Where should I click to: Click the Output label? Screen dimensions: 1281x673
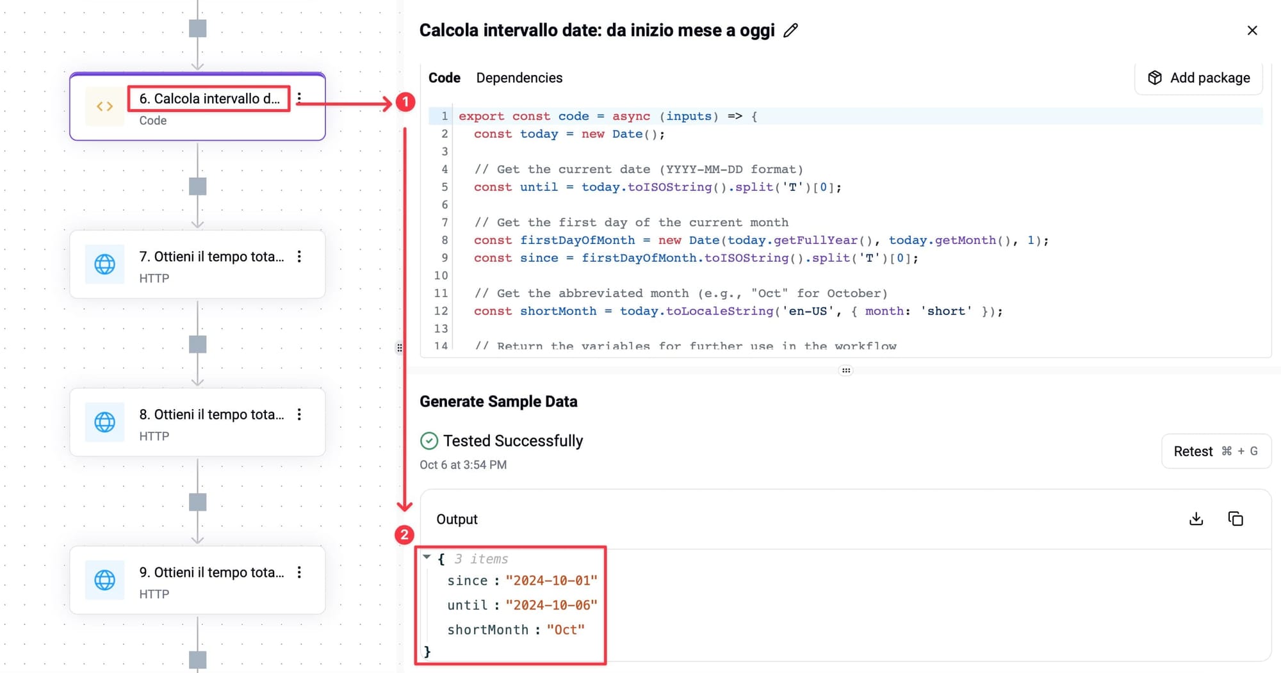[457, 519]
